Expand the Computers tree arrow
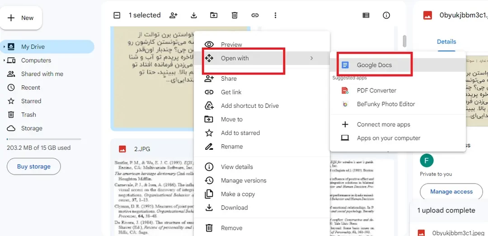This screenshot has width=488, height=236. pos(4,60)
